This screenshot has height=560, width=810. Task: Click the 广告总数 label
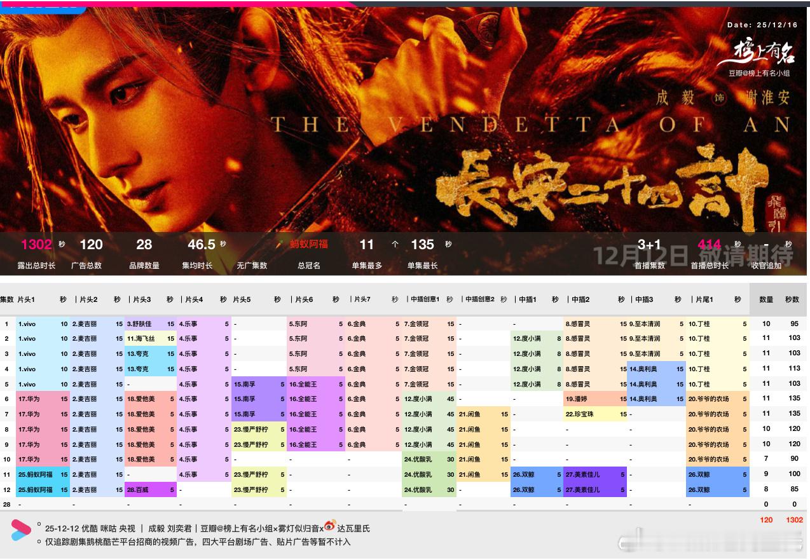[x=86, y=266]
